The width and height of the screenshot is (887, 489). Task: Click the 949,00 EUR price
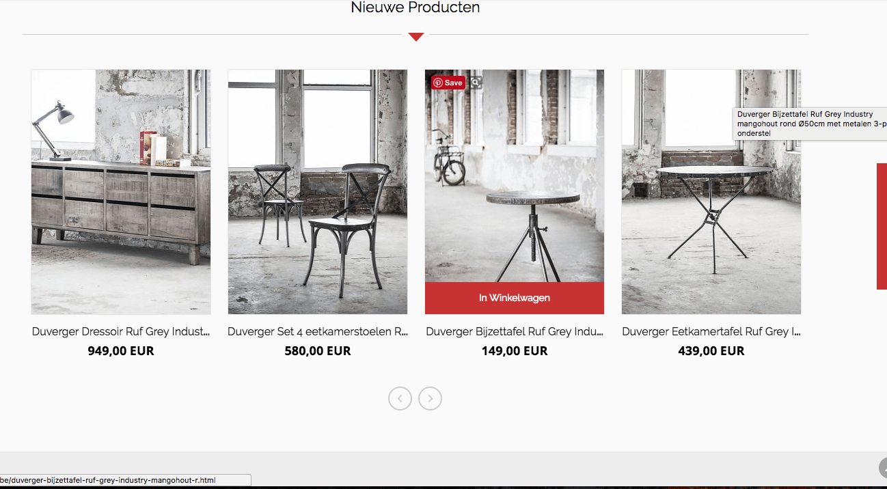point(121,351)
